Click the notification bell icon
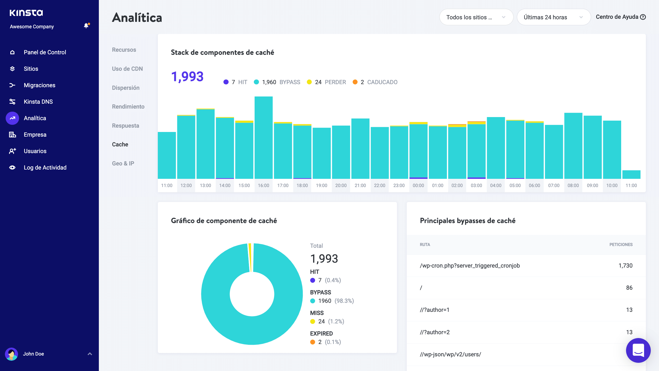659x371 pixels. 86,25
